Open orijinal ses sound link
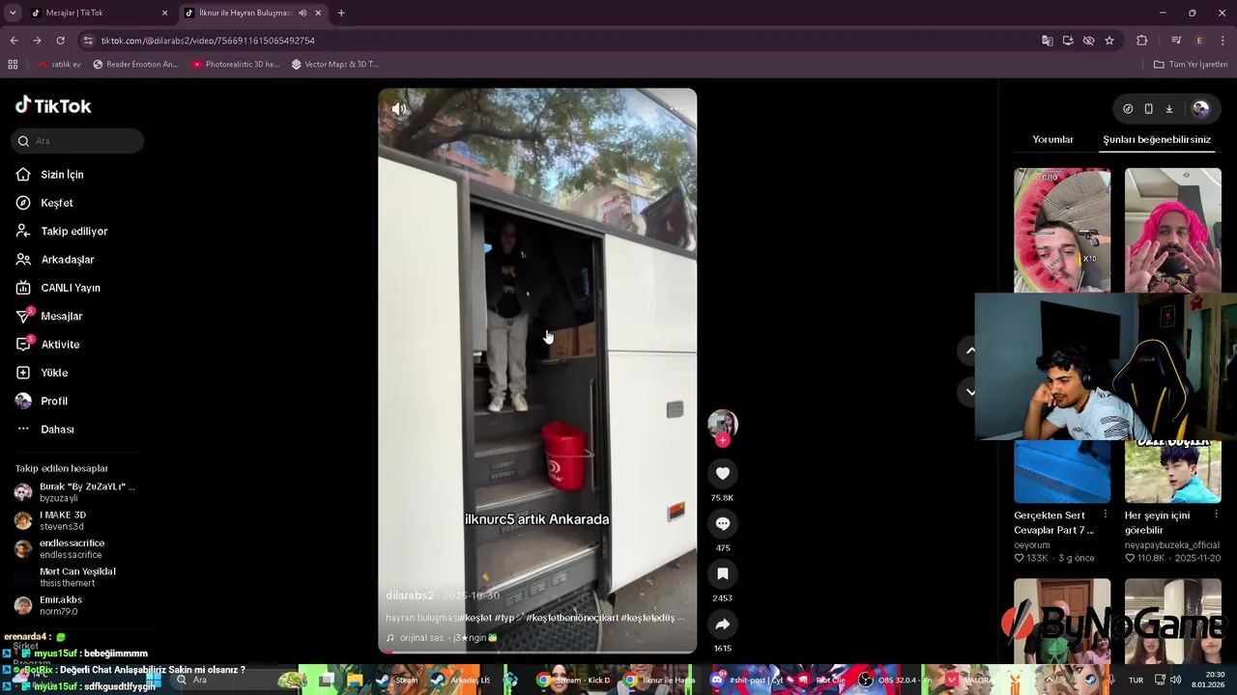 click(x=441, y=638)
